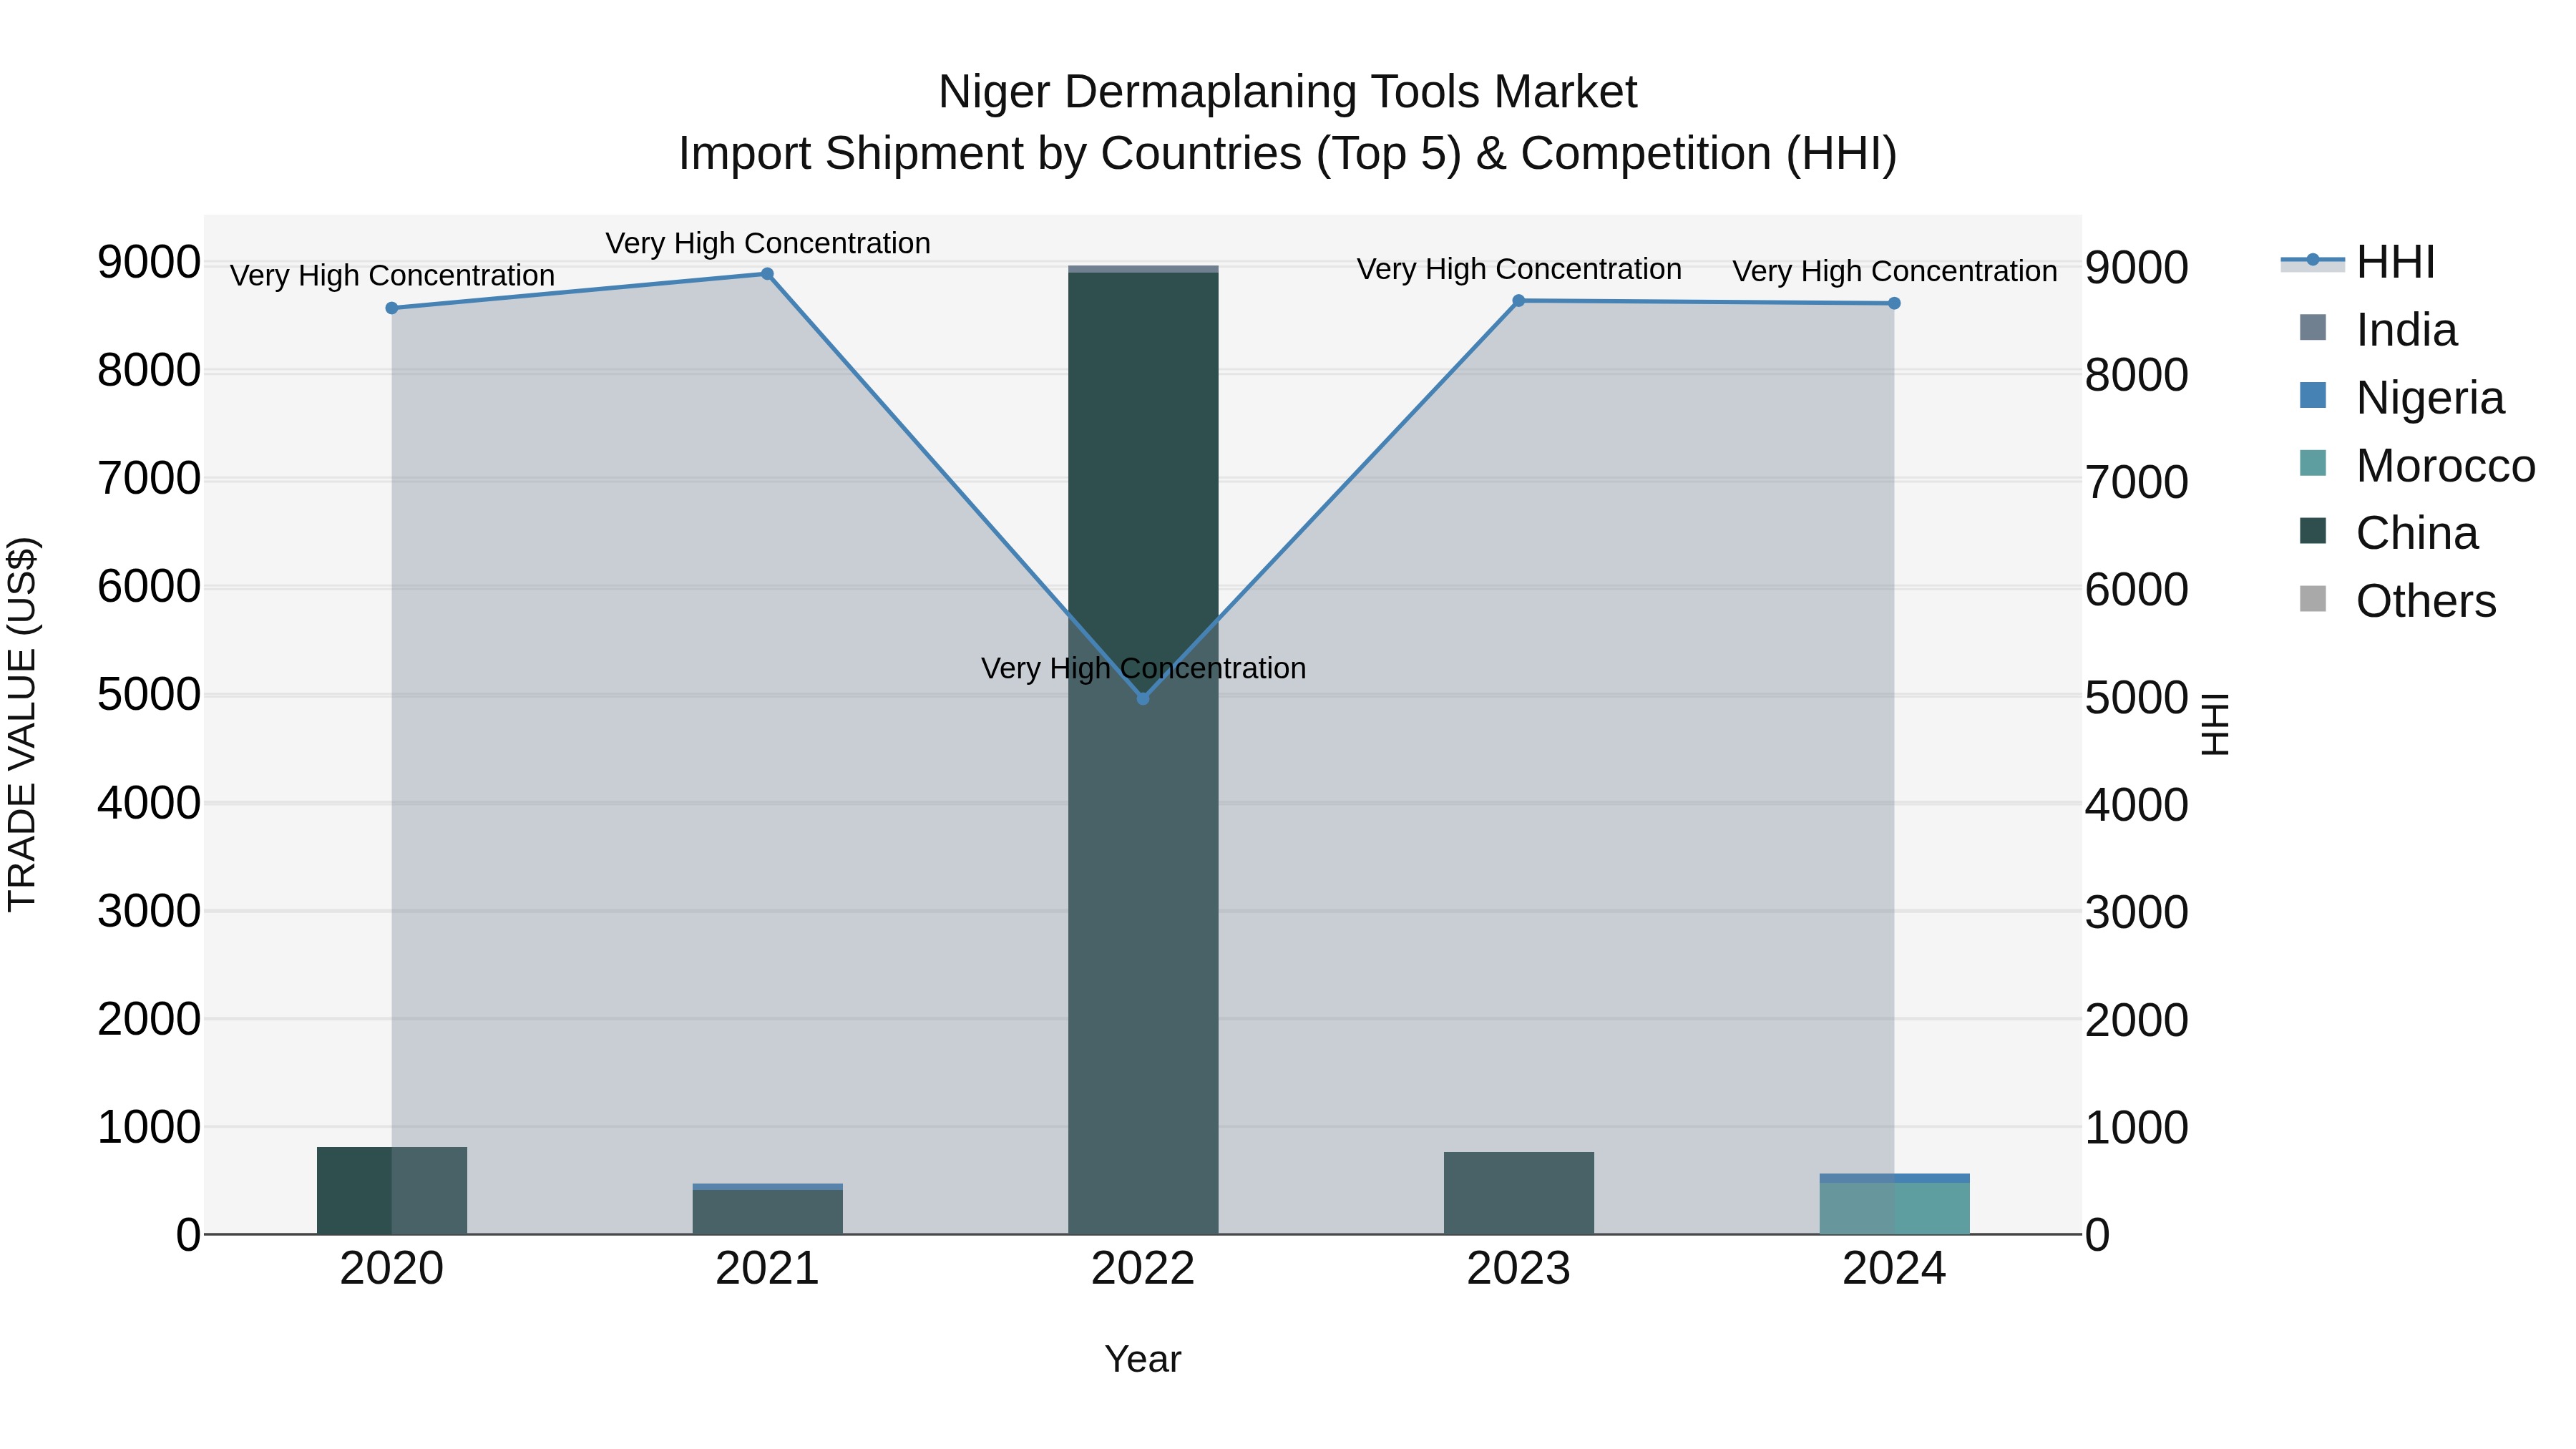Click the 2021 Very High Concentration annotation

click(768, 243)
